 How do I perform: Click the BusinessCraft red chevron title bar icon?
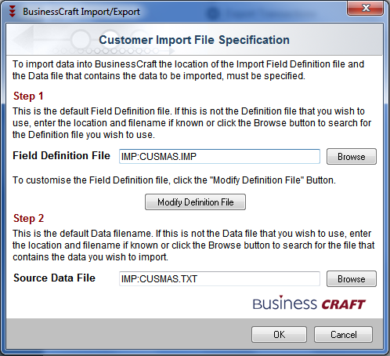coord(12,12)
